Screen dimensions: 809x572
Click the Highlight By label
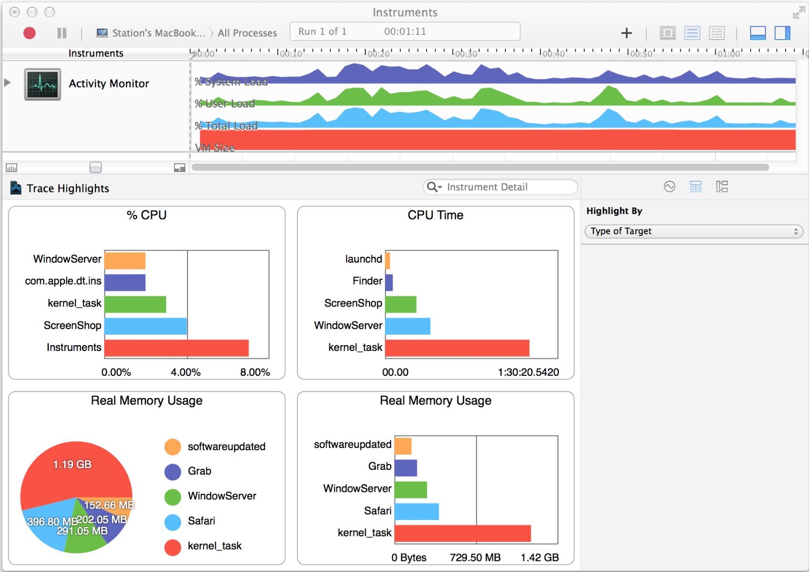tap(614, 211)
